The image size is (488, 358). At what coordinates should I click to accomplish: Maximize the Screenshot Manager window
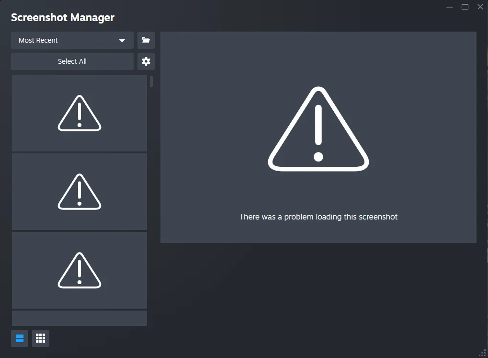(x=465, y=7)
